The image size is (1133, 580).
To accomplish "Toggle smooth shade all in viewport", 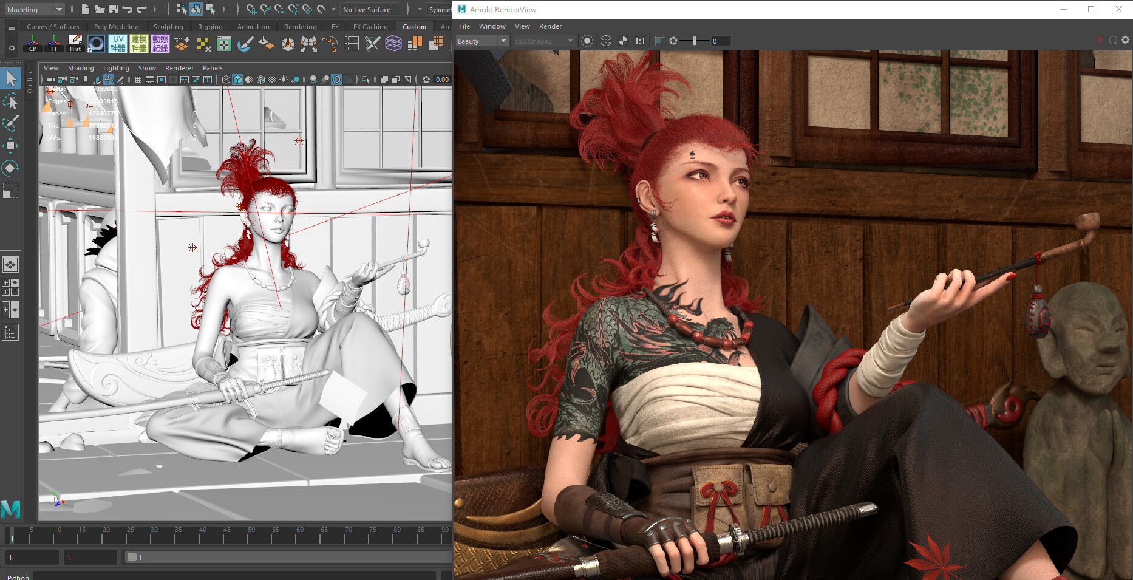I will (x=237, y=80).
